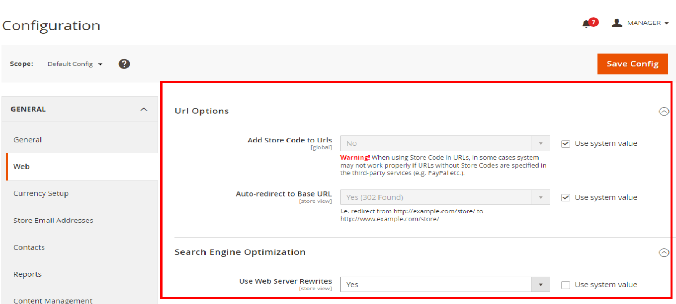Click the Auto-redirect to Base URL dropdown
The image size is (676, 304).
[444, 197]
